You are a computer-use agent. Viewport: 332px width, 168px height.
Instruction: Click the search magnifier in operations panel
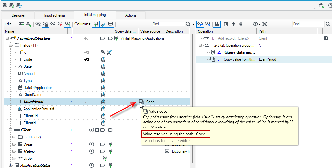[x=328, y=24]
